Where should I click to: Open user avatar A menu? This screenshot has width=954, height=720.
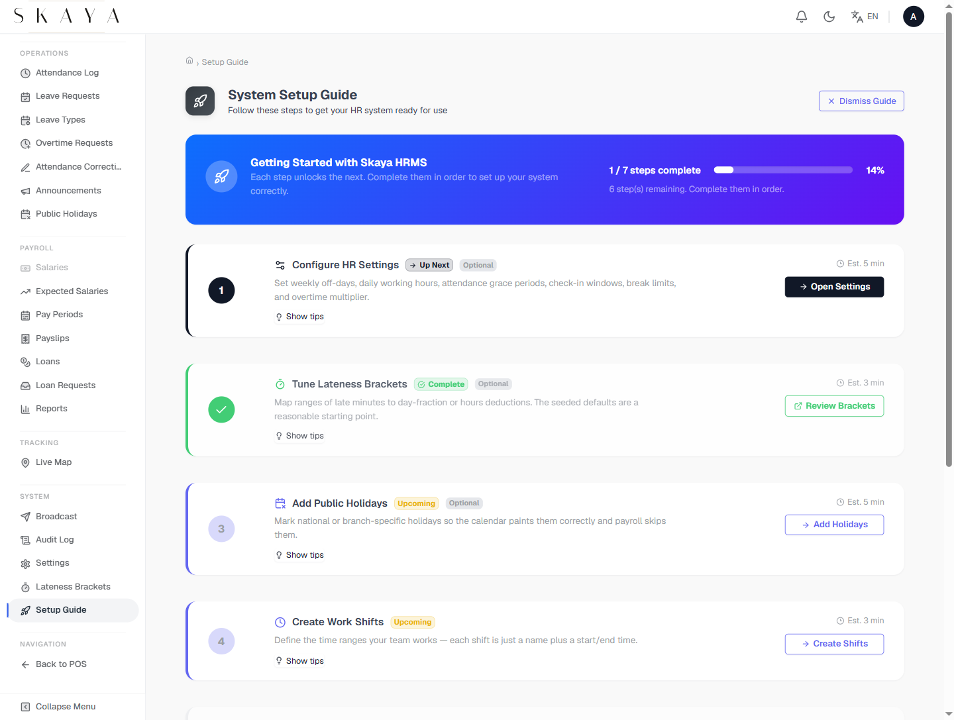914,17
